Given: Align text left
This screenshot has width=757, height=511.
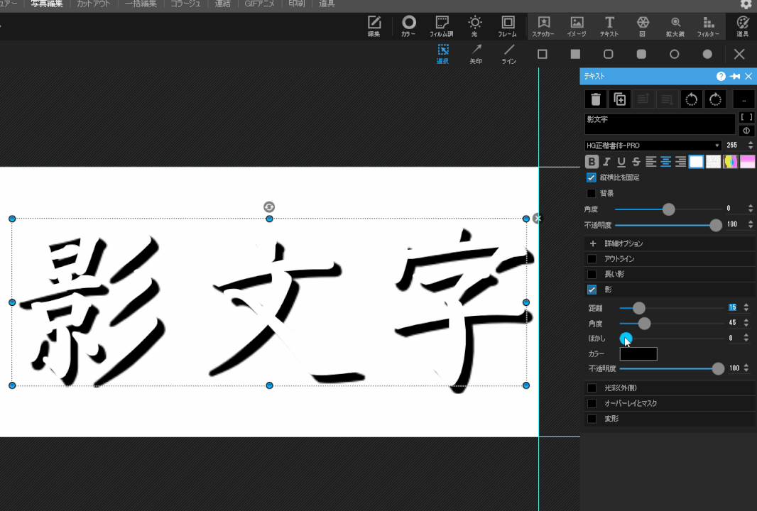Looking at the screenshot, I should click(x=650, y=162).
